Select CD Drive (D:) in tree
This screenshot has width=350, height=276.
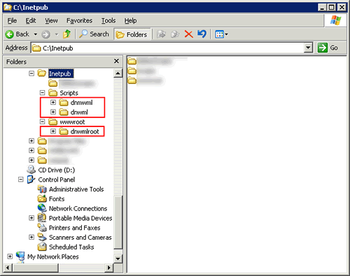[x=57, y=170]
